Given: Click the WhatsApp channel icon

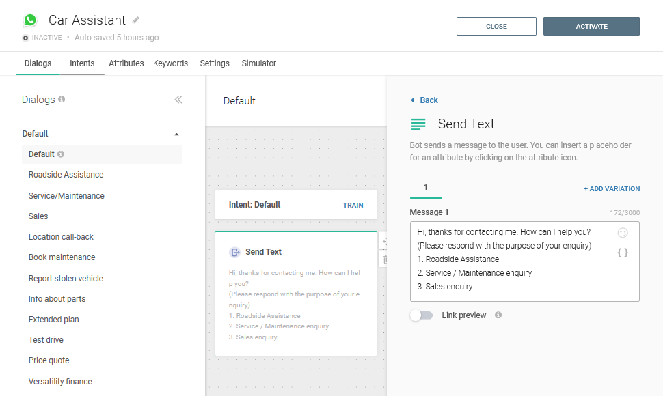Looking at the screenshot, I should pyautogui.click(x=30, y=20).
